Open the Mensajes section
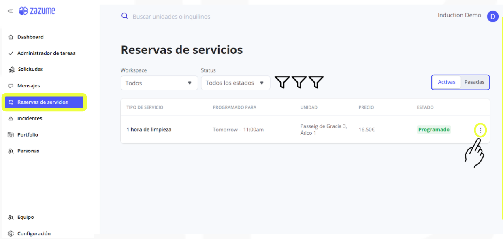 (x=28, y=86)
